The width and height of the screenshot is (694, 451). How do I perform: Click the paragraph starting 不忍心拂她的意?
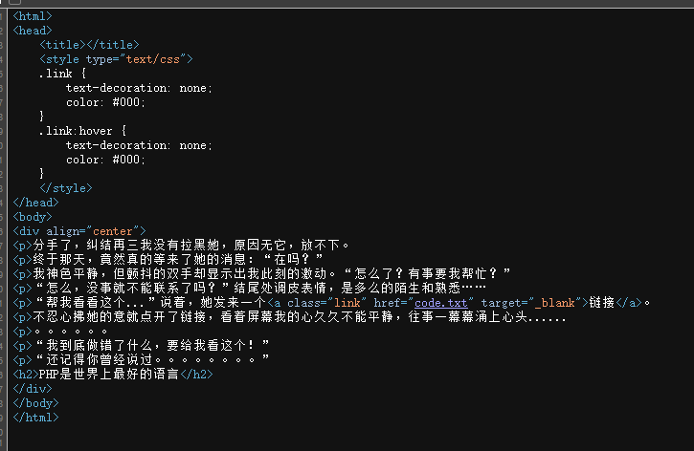click(x=290, y=317)
